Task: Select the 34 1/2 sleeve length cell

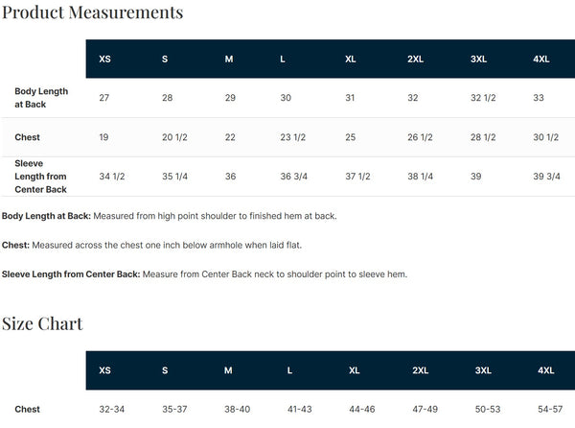Action: coord(112,177)
